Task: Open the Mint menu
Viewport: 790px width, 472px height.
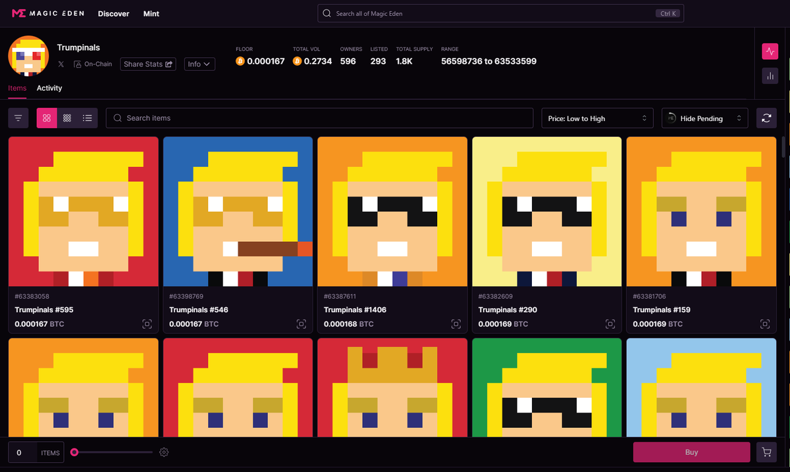Action: tap(151, 13)
